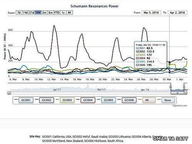Select the 21d zoom option

31,13
